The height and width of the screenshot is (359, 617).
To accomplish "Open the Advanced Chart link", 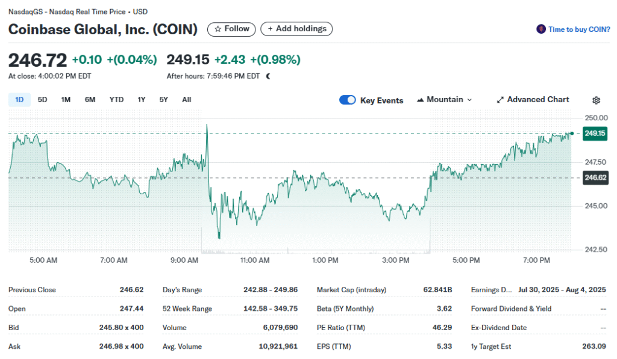I will coord(533,100).
